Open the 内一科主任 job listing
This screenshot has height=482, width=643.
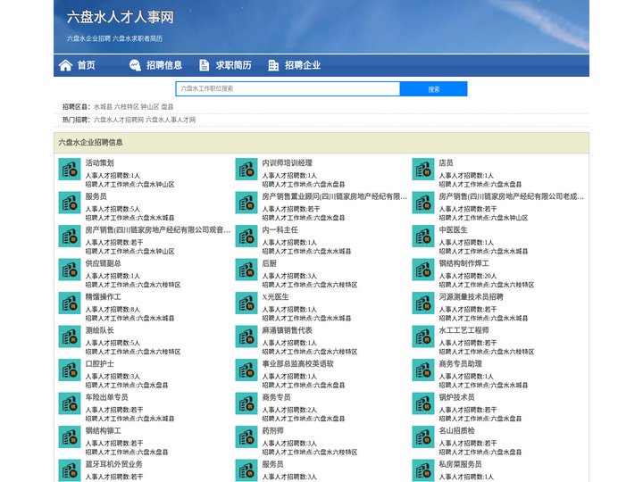280,230
